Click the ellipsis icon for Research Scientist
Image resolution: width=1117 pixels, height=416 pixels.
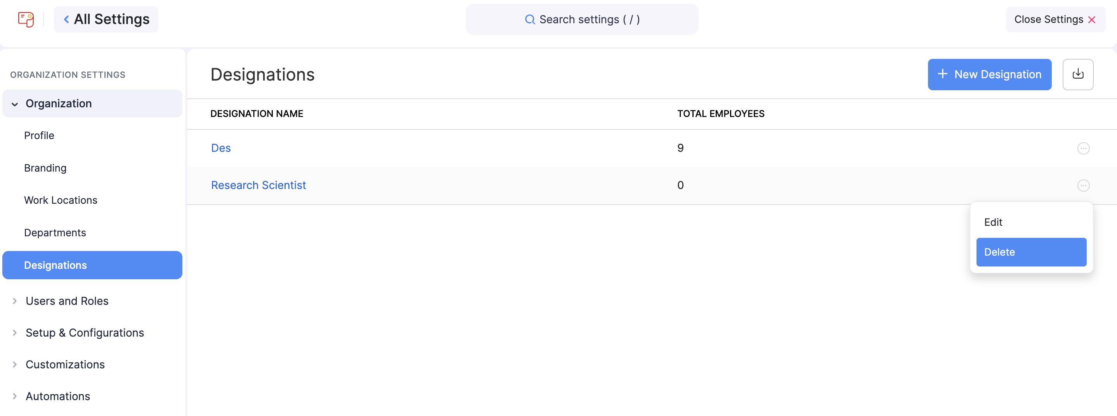1083,186
